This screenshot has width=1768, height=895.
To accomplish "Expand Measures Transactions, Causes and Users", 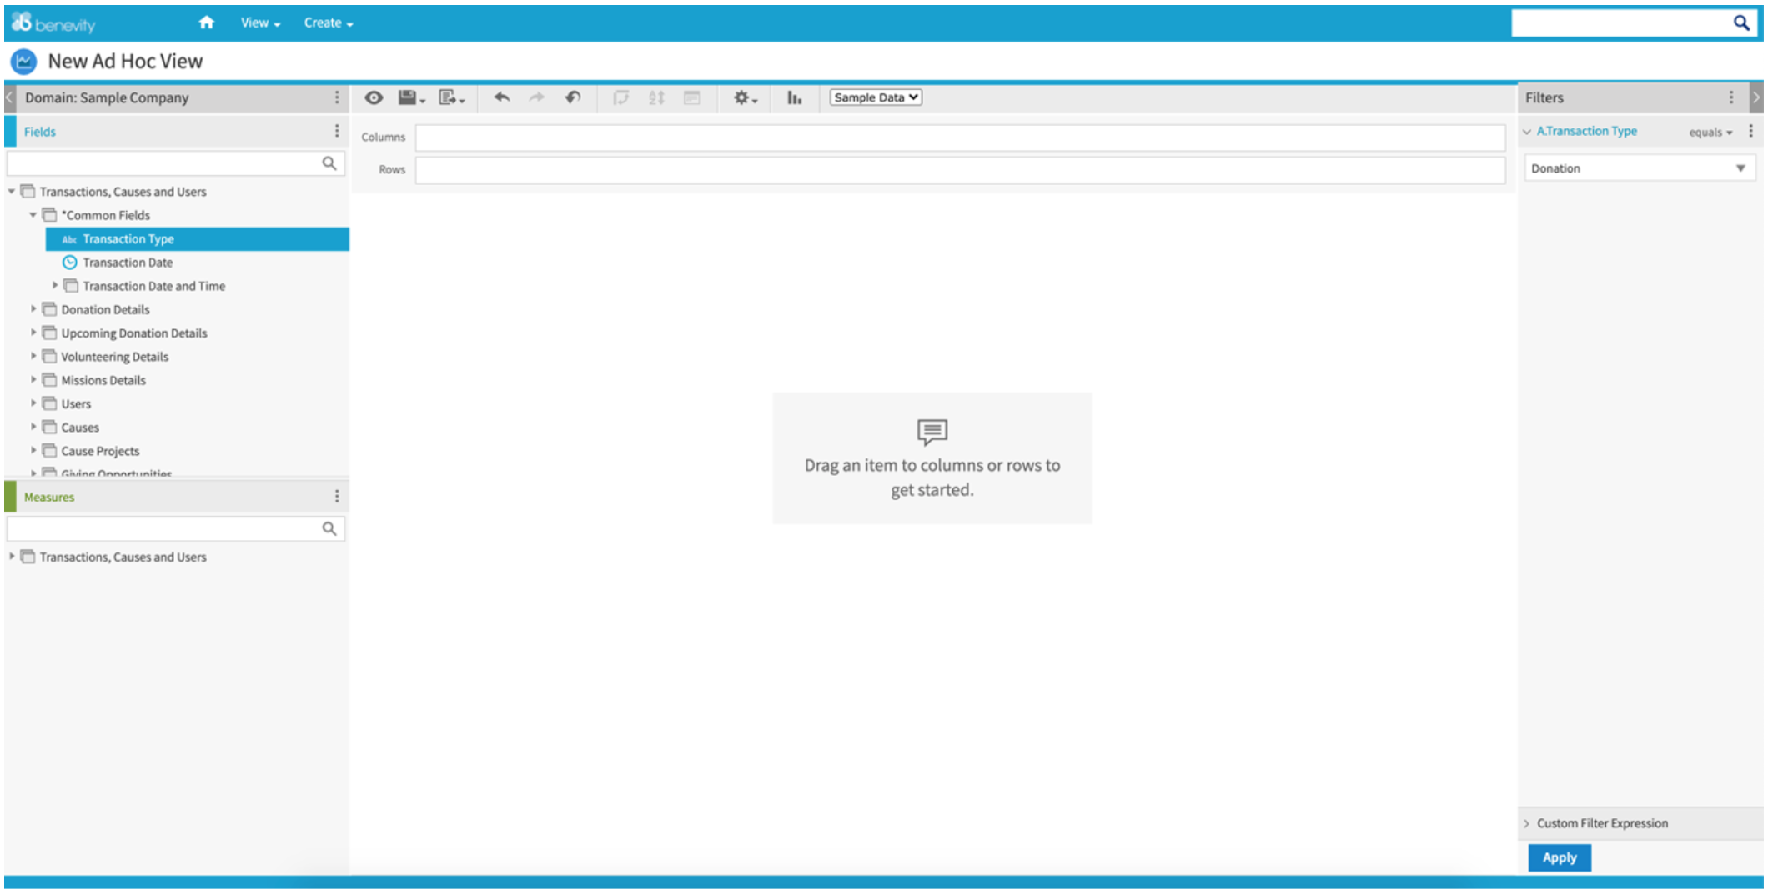I will (12, 556).
